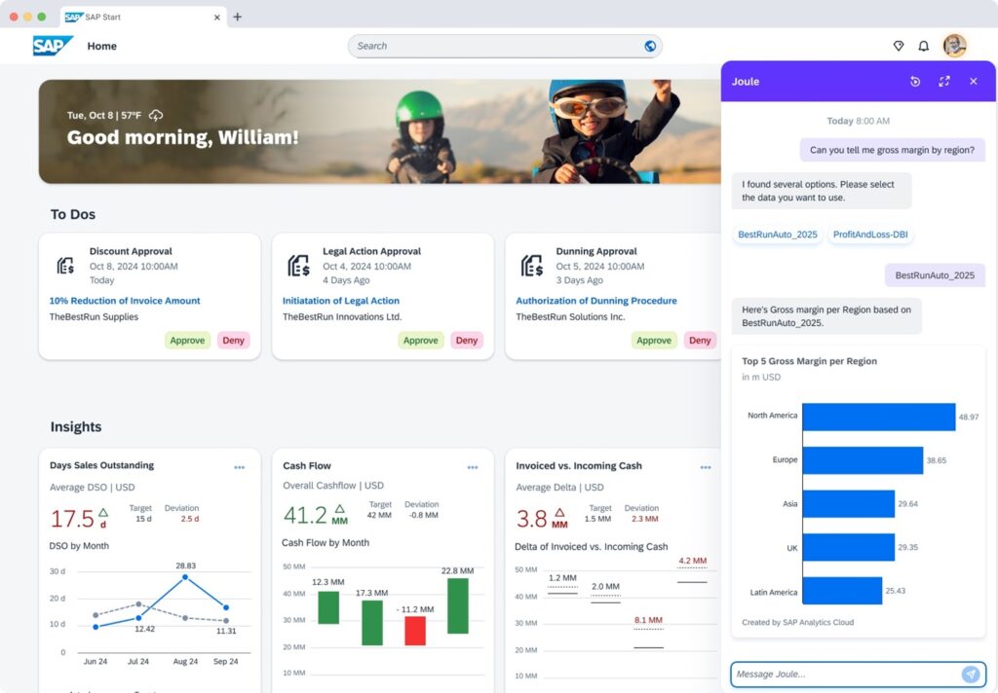Open the diamond icon in the header
The image size is (998, 693).
[x=899, y=46]
